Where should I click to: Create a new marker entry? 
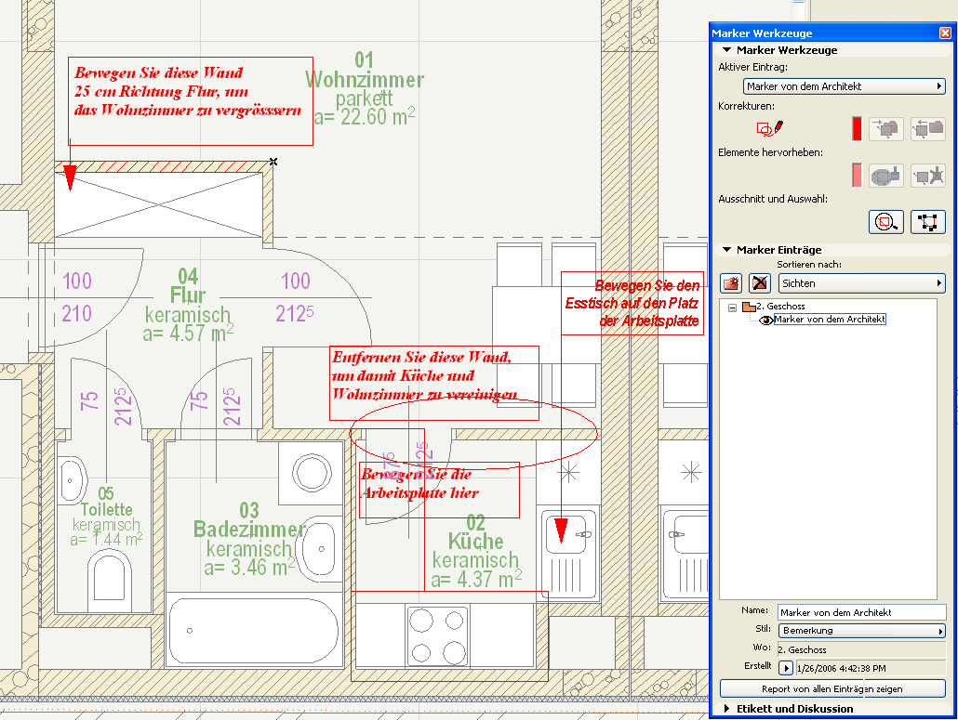(731, 283)
